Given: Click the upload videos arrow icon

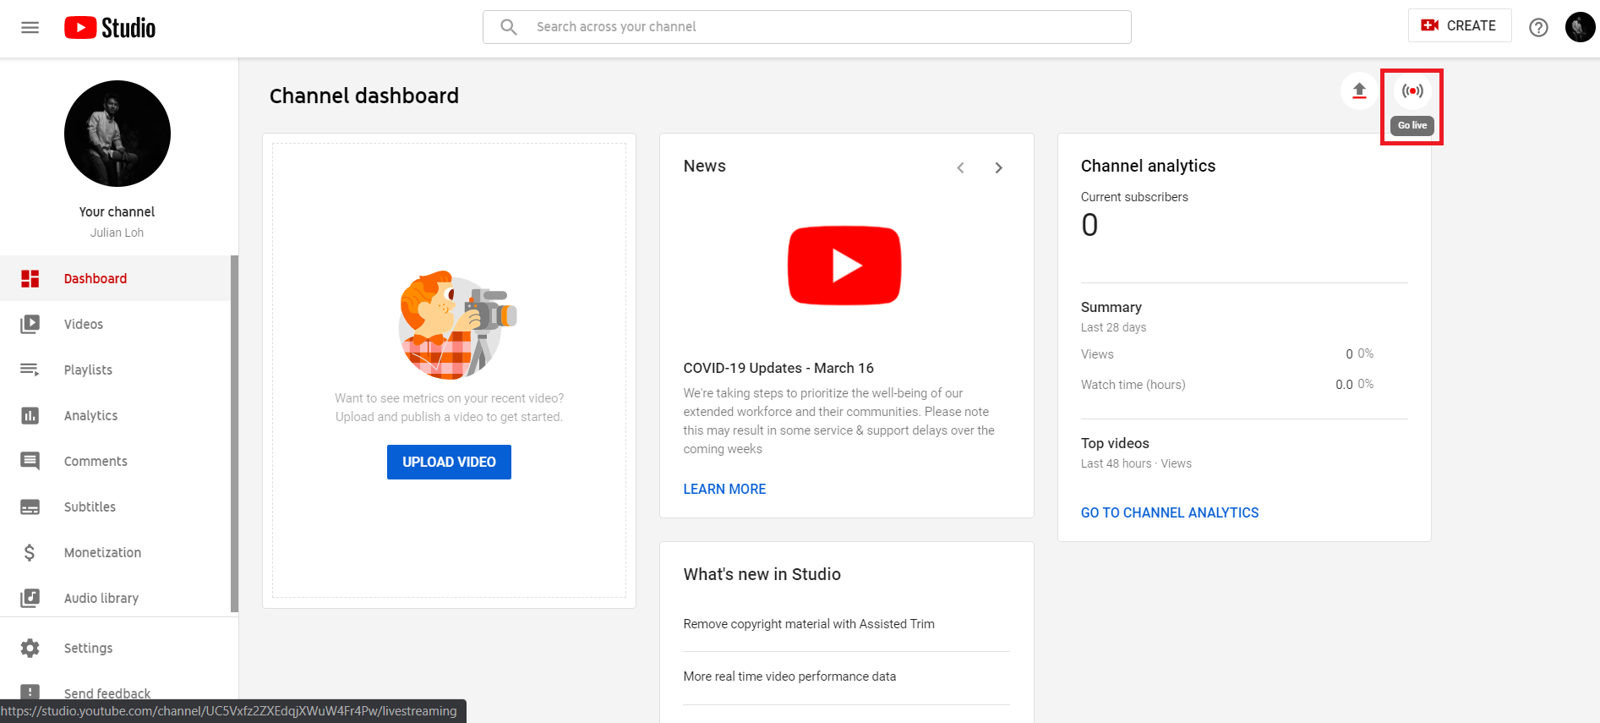Looking at the screenshot, I should pos(1359,90).
